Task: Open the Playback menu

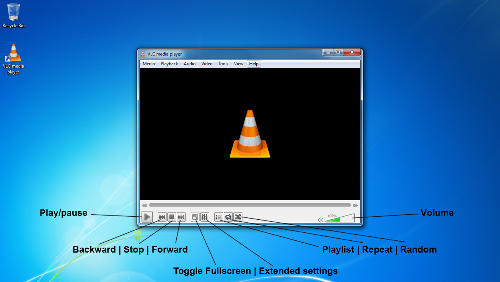Action: pos(169,63)
